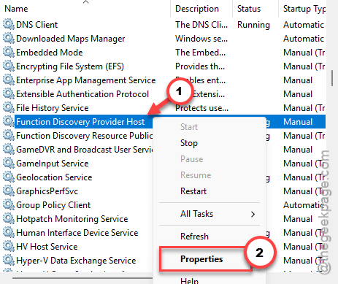338x284 pixels.
Task: Sort by the Startup Type column header
Action: click(x=304, y=9)
